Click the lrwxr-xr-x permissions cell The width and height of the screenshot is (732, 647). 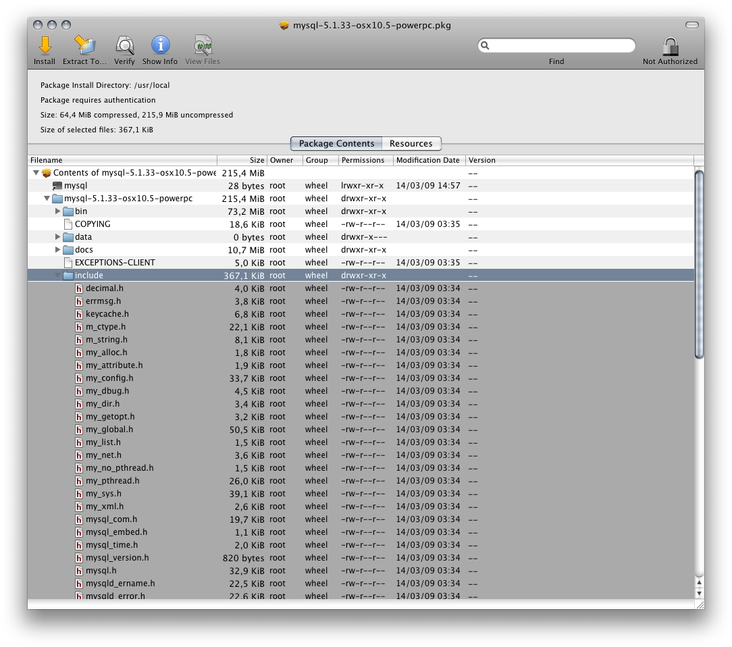(362, 186)
